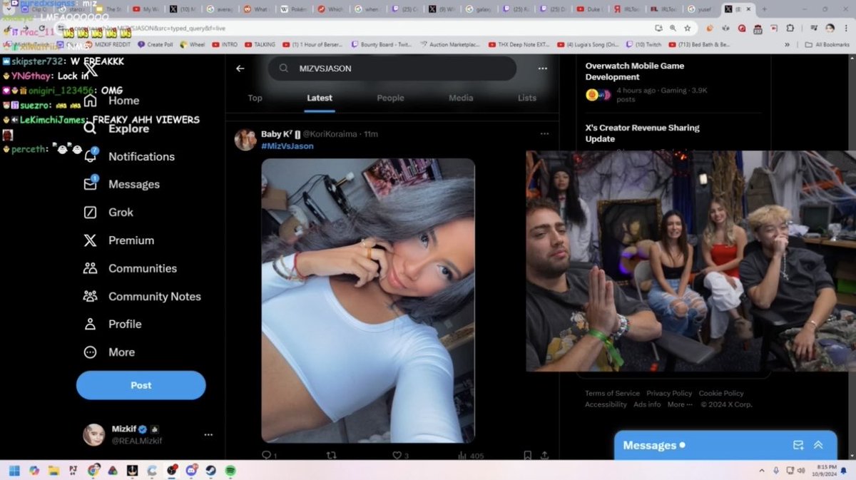This screenshot has width=856, height=480.
Task: Open search settings three-dot menu
Action: (543, 68)
